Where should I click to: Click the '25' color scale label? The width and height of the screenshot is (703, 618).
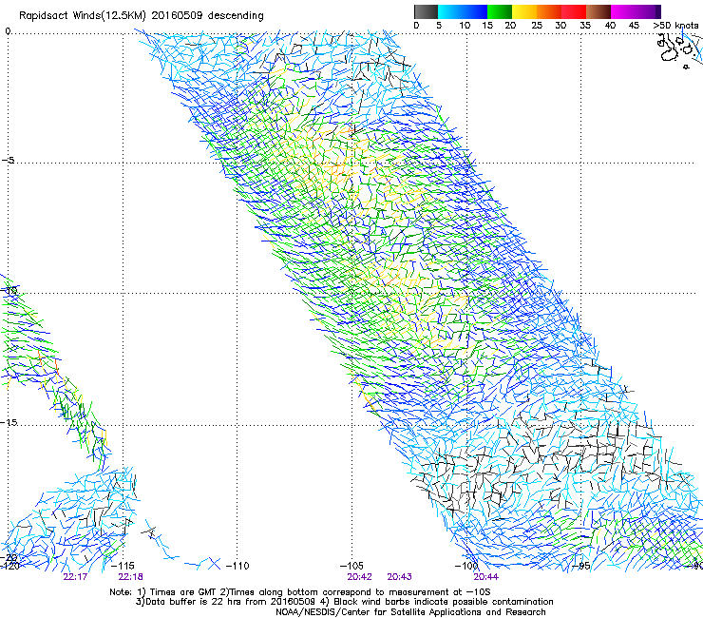(536, 26)
